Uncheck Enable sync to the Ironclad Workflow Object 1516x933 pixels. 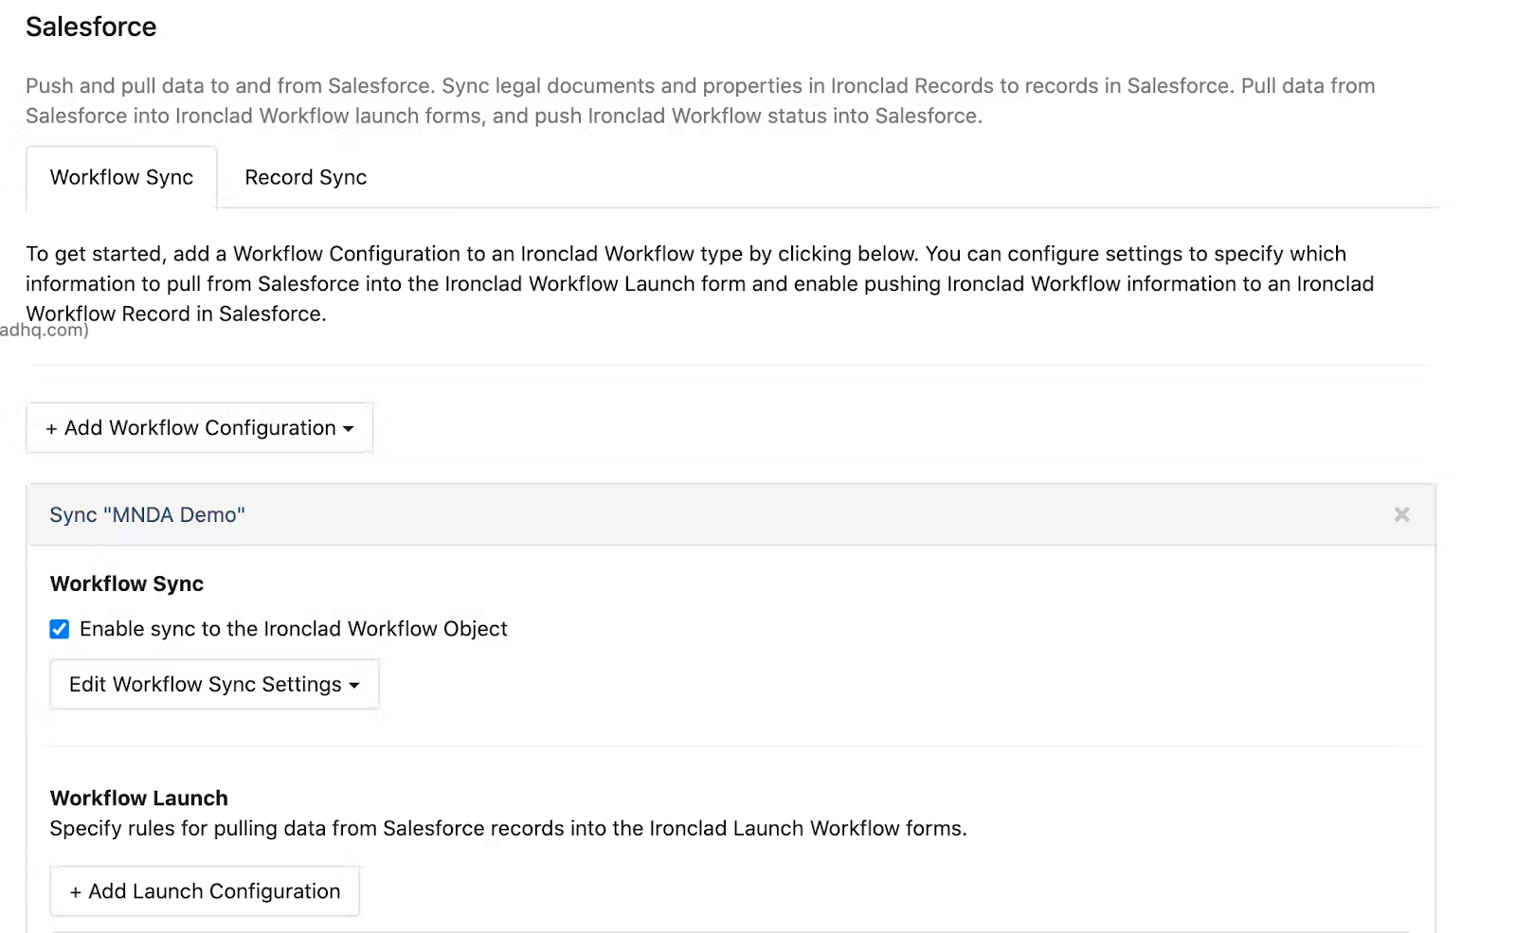coord(60,629)
